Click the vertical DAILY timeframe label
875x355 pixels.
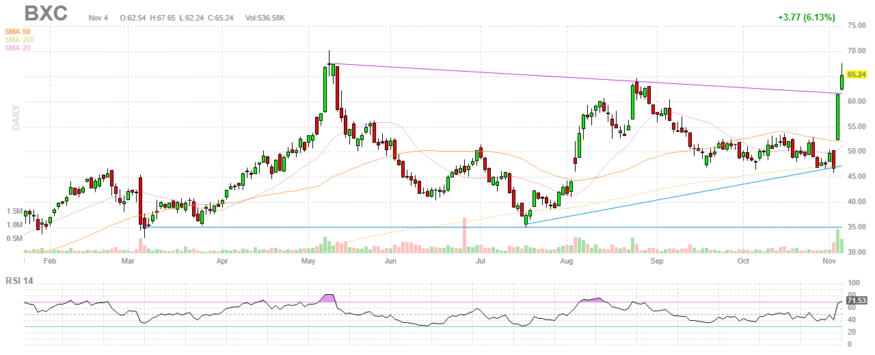16,117
